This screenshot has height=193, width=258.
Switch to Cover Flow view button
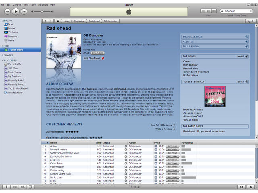pyautogui.click(x=214, y=11)
